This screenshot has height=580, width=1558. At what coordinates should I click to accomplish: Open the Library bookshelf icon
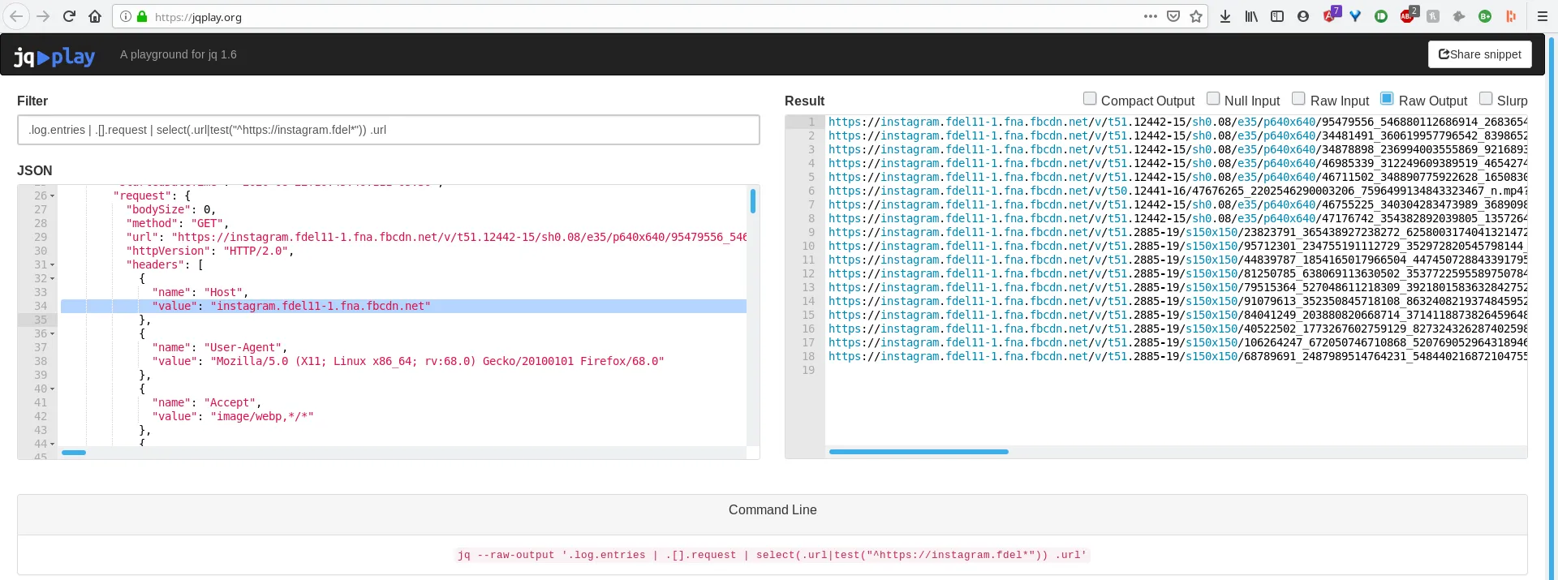tap(1251, 16)
